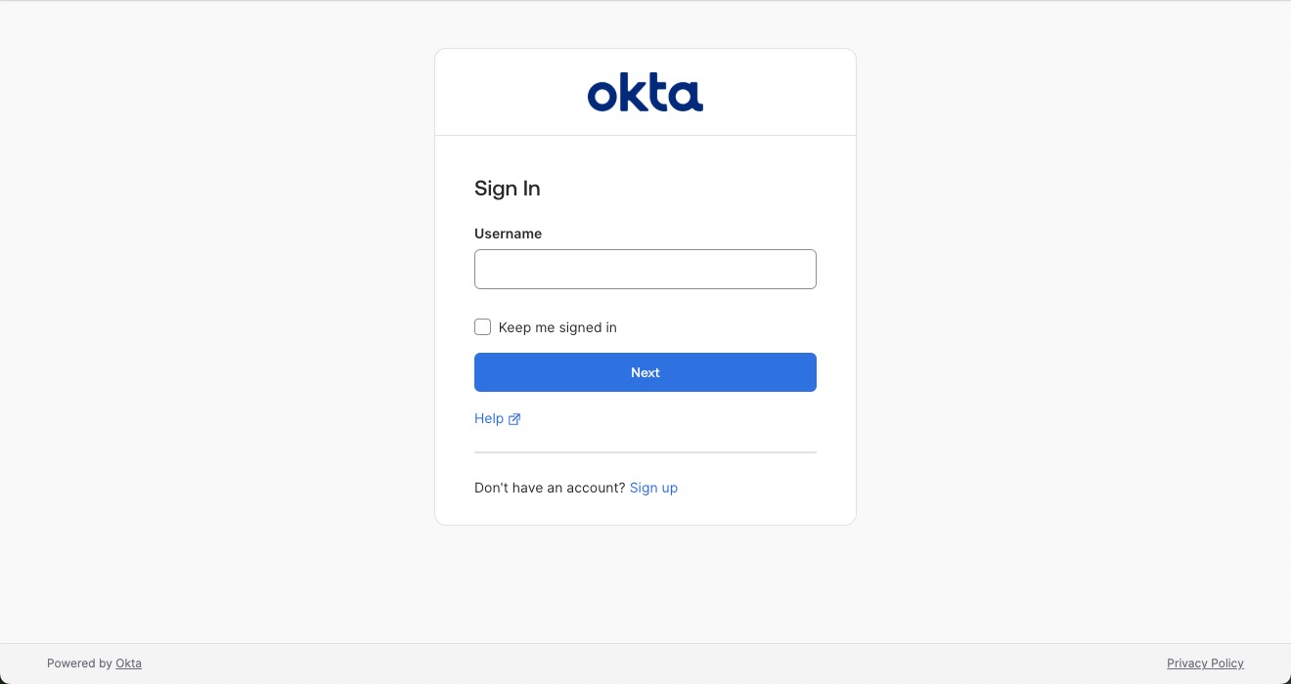The height and width of the screenshot is (684, 1291).
Task: Click the Okta link in Powered by footer
Action: click(128, 663)
